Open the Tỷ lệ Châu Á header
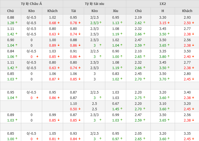199x141 pixels. coord(31,4)
